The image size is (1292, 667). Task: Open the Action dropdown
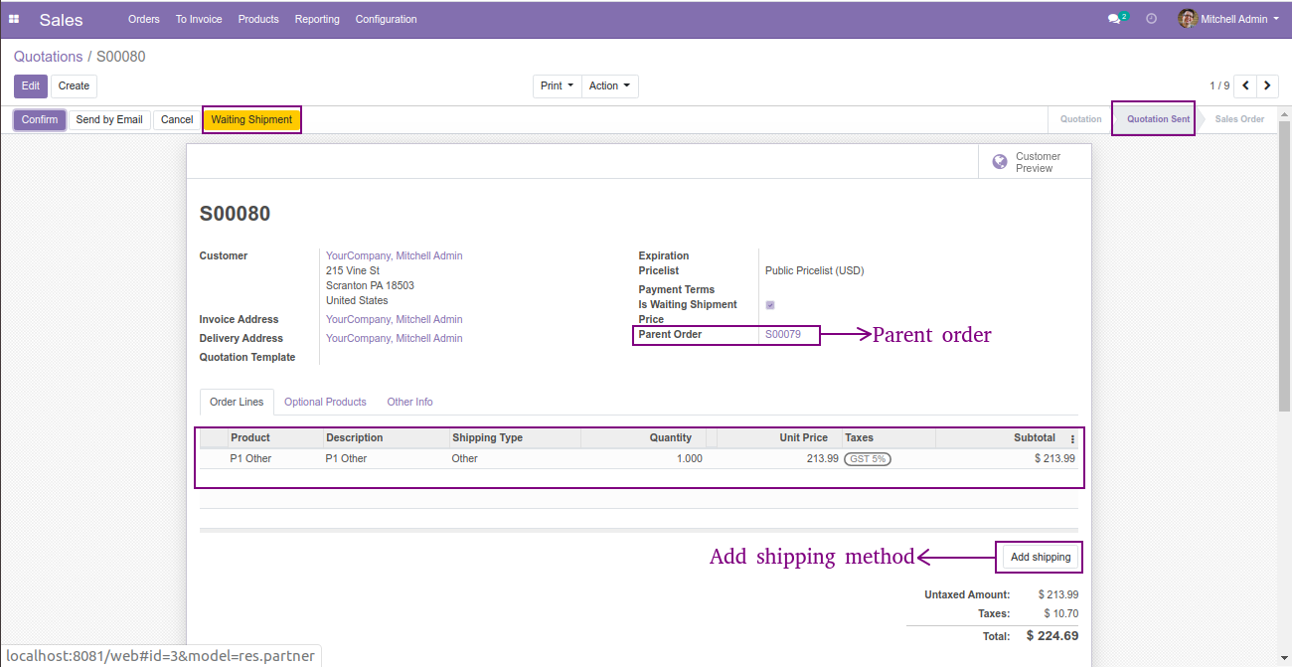tap(610, 86)
